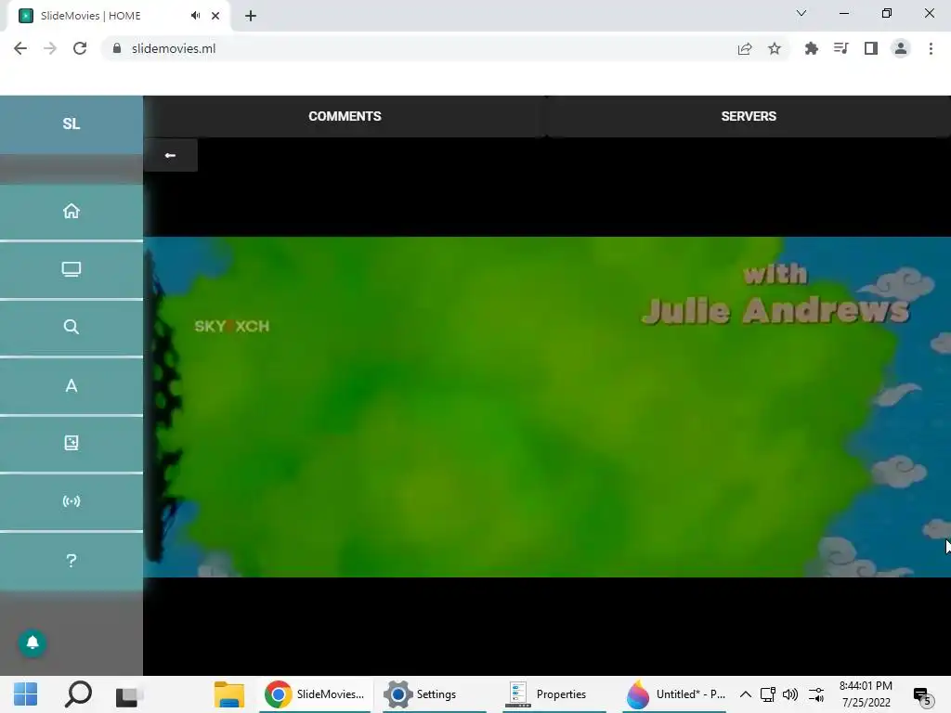Viewport: 951px width, 713px height.
Task: Open taskbar search
Action: point(78,694)
